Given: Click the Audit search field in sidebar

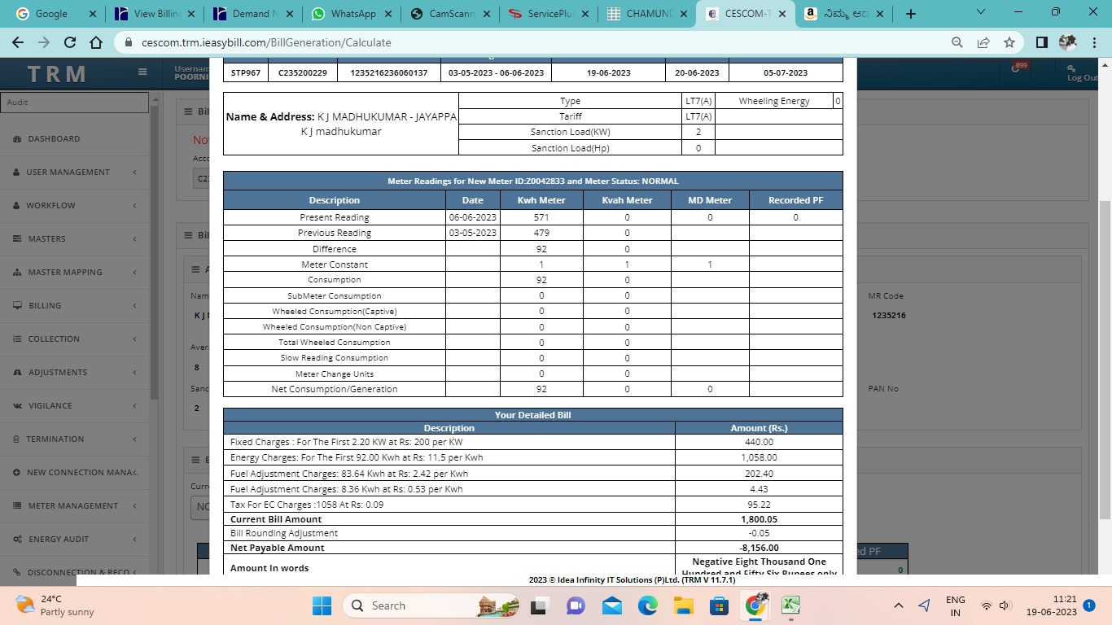Looking at the screenshot, I should coord(74,102).
